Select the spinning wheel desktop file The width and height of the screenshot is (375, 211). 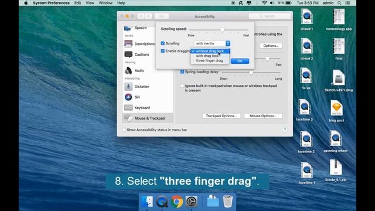click(x=335, y=141)
